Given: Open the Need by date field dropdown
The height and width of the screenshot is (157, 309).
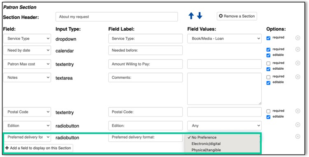Looking at the screenshot, I should pos(27,50).
